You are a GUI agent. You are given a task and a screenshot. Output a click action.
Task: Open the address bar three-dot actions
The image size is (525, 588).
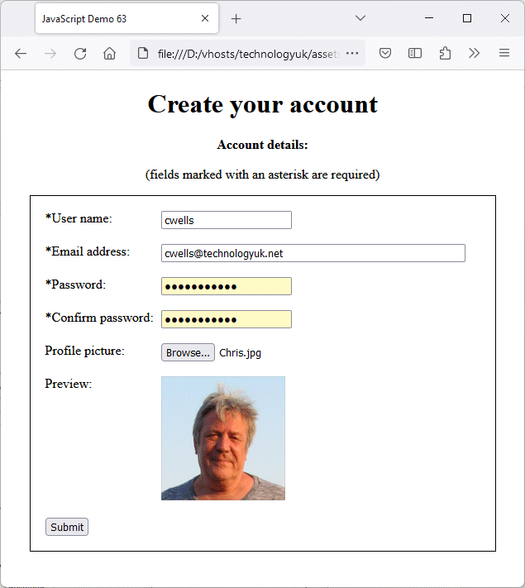[352, 53]
